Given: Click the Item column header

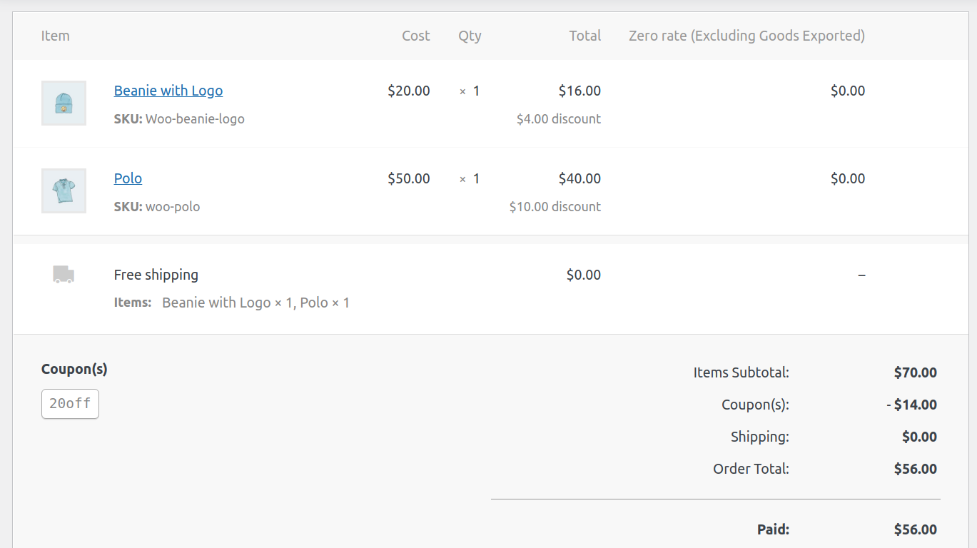Looking at the screenshot, I should click(x=56, y=36).
